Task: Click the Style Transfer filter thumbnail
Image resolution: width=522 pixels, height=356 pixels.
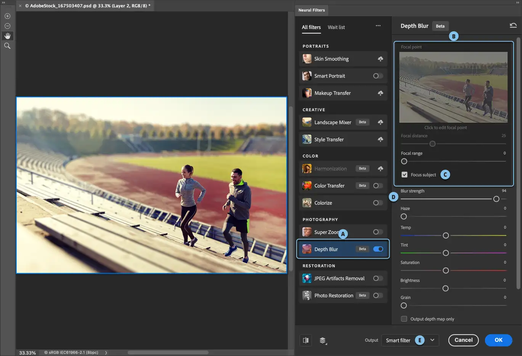Action: (307, 139)
